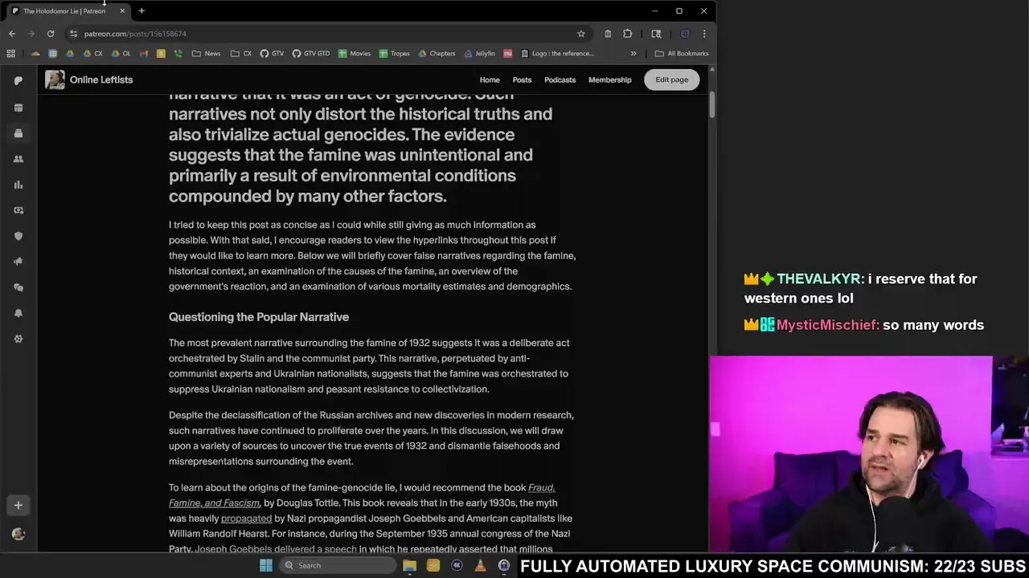Open the Patreon home logo in sidebar

(18, 81)
